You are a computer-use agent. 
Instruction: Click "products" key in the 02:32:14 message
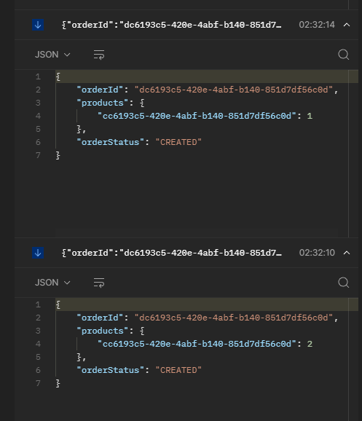(103, 103)
